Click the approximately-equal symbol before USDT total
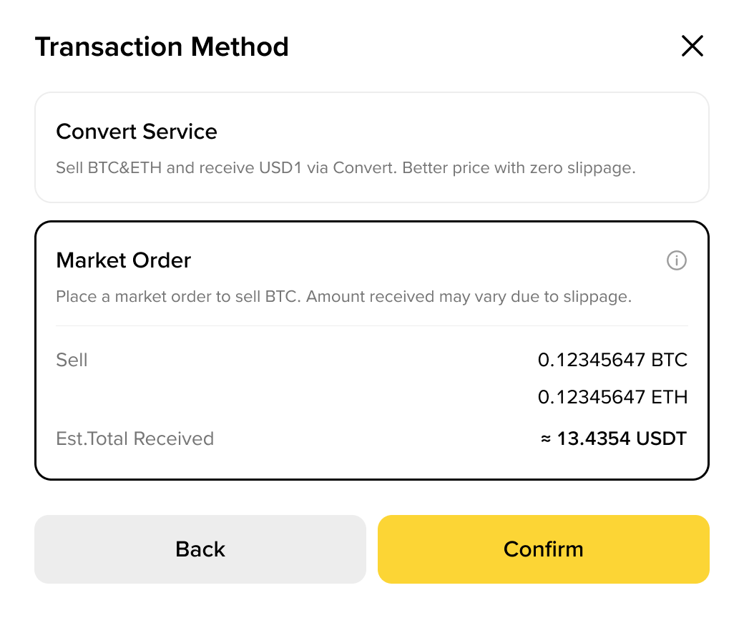 546,439
